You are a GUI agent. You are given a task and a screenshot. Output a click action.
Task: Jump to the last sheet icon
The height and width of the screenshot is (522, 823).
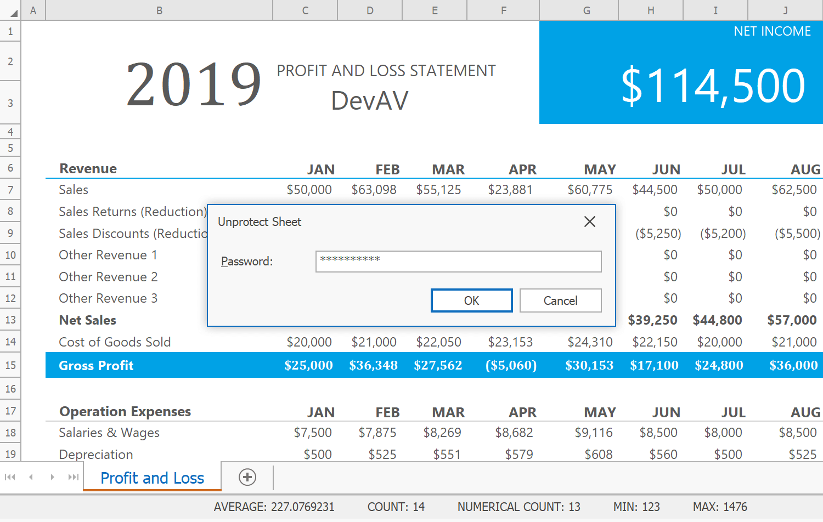(72, 477)
